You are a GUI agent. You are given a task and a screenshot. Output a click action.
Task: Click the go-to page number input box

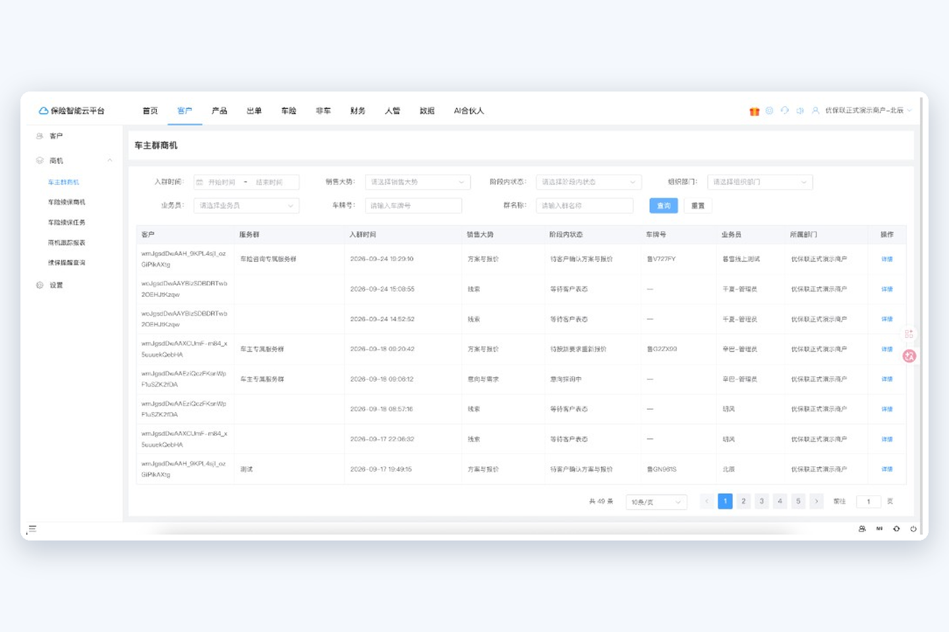click(x=869, y=502)
